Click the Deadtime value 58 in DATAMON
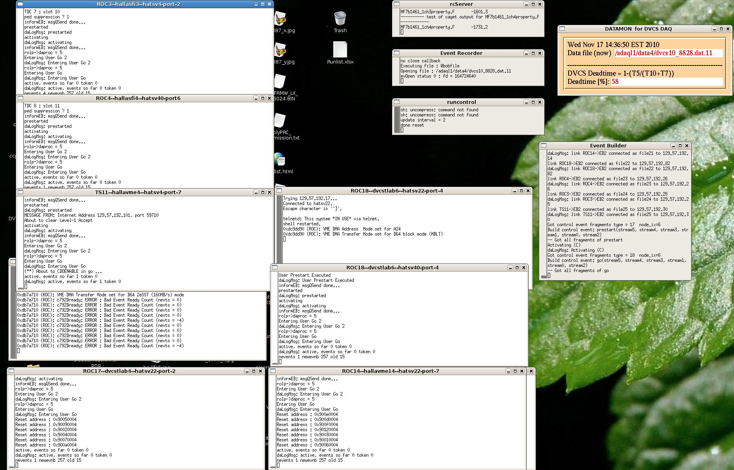Image resolution: width=734 pixels, height=470 pixels. (x=615, y=82)
